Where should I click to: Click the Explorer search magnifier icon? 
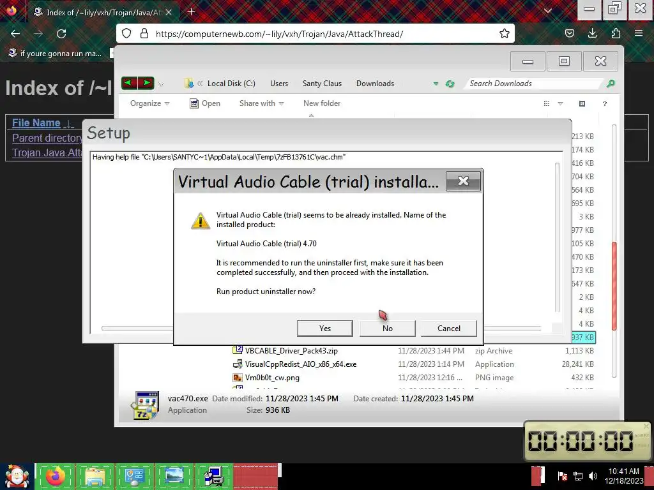coord(611,84)
